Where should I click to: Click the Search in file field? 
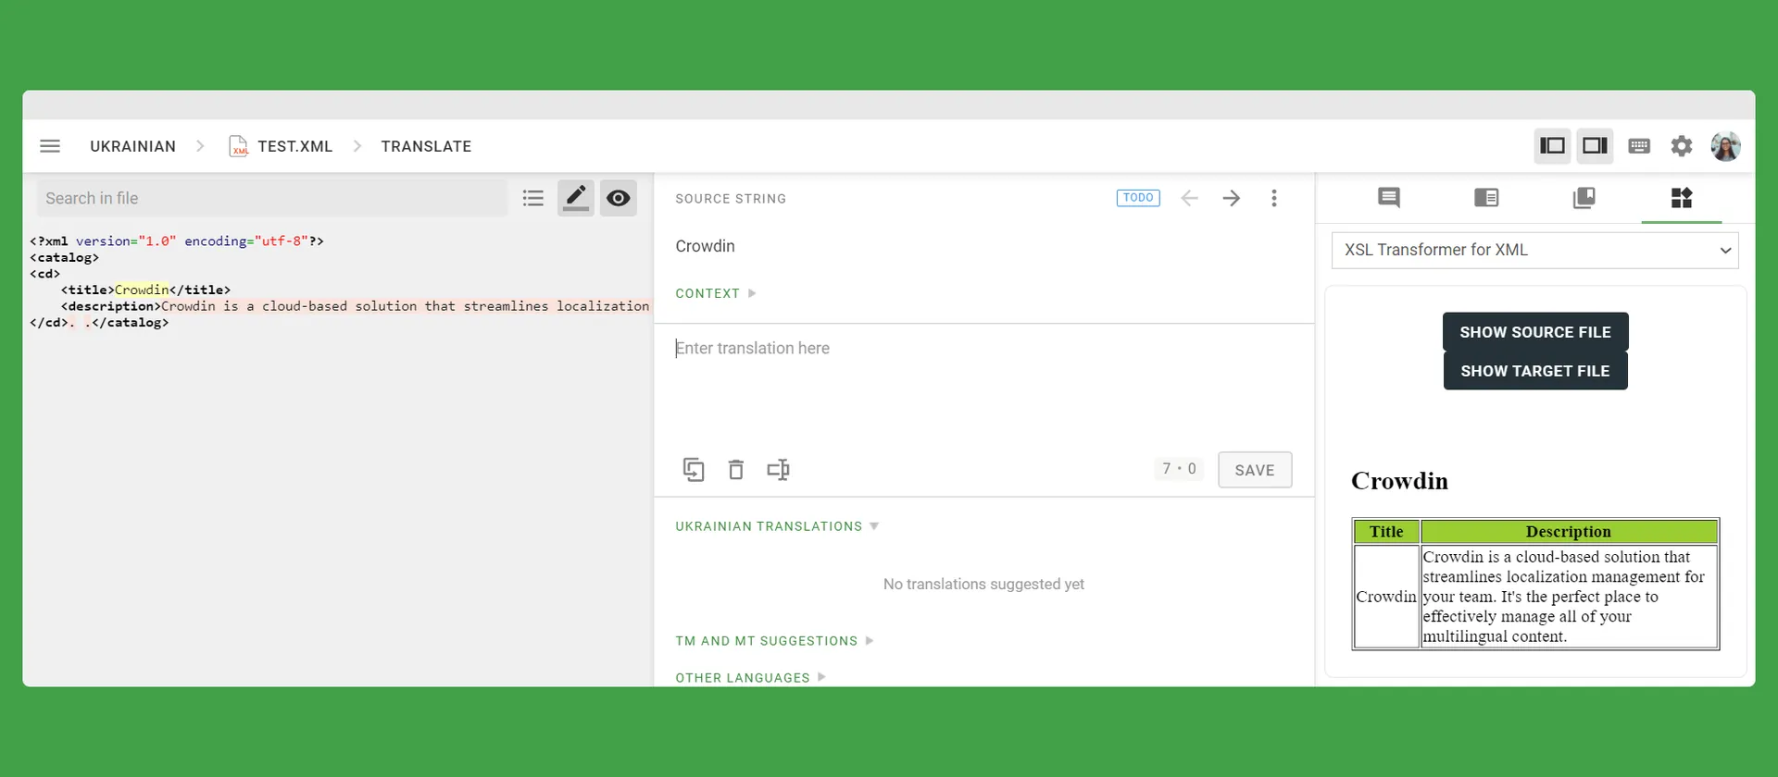272,198
